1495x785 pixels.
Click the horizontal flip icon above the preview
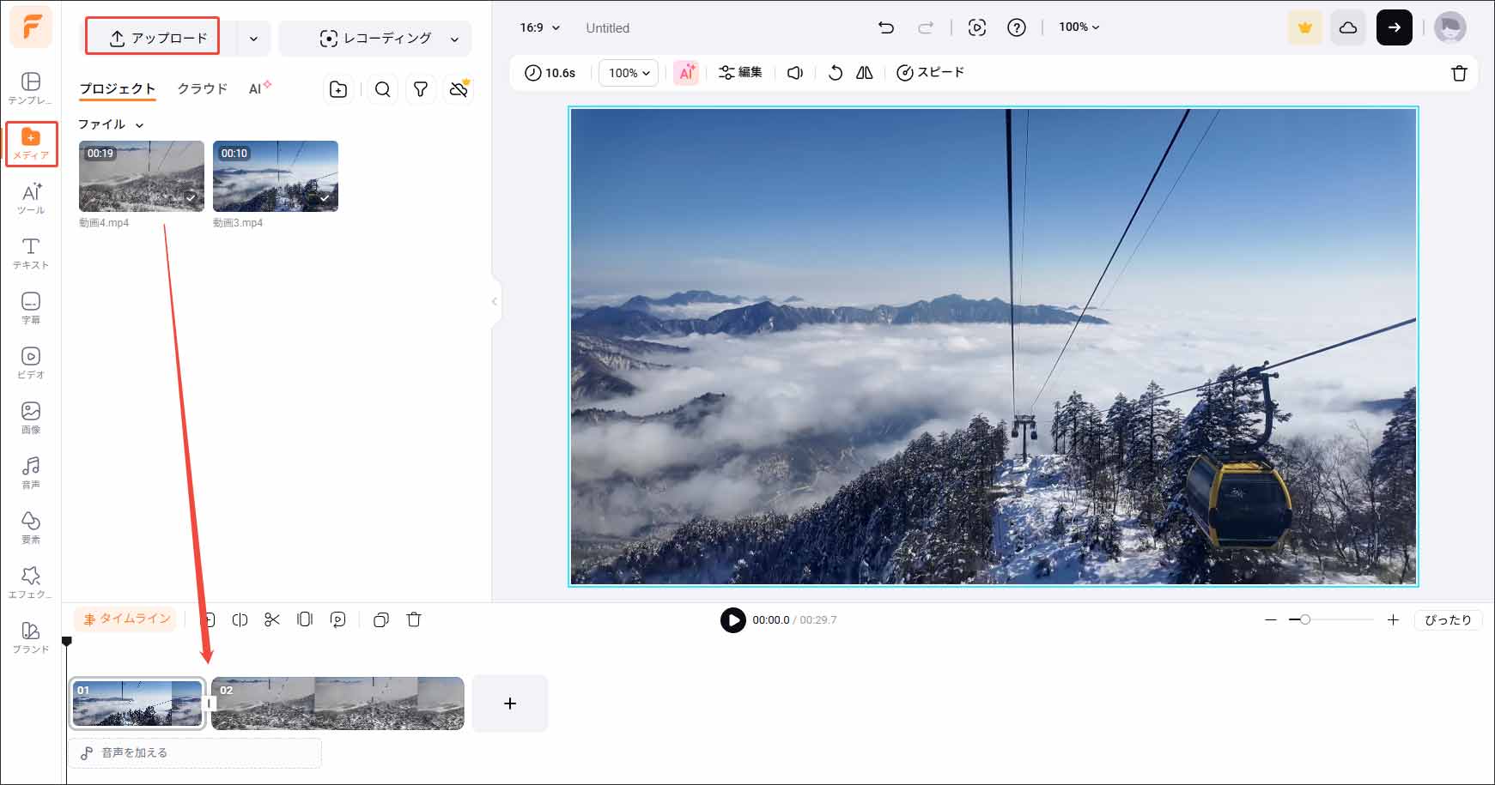[864, 73]
